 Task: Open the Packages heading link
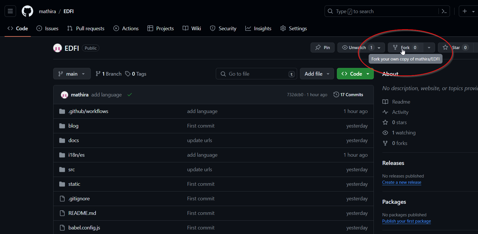[394, 202]
